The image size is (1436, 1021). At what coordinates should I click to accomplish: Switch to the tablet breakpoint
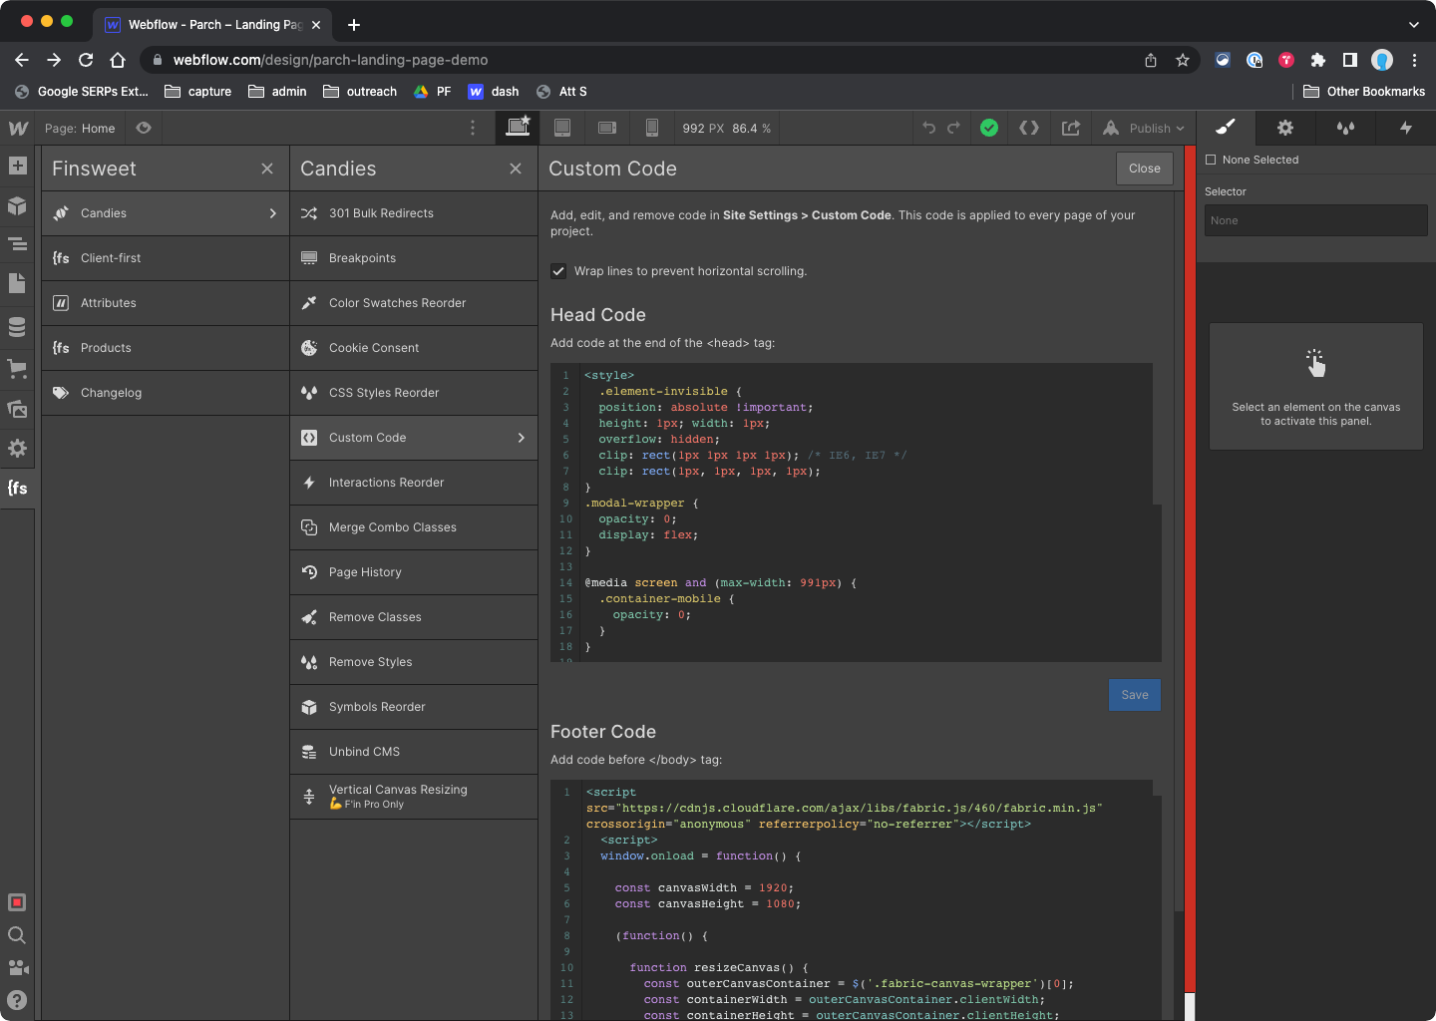[562, 128]
